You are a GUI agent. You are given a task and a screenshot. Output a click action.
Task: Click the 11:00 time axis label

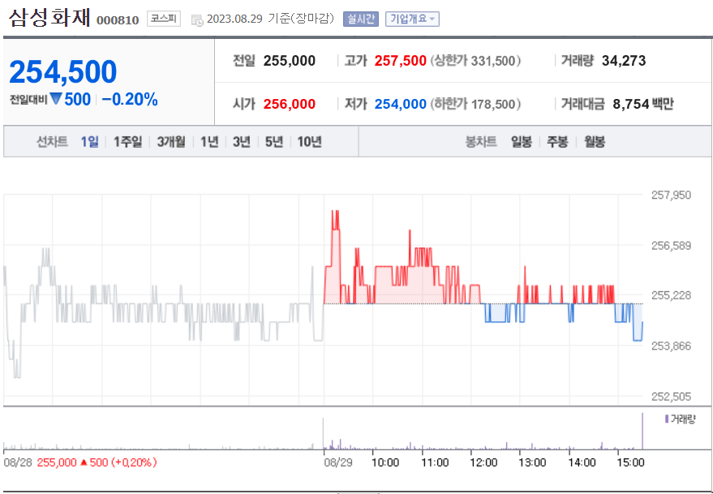click(x=435, y=462)
